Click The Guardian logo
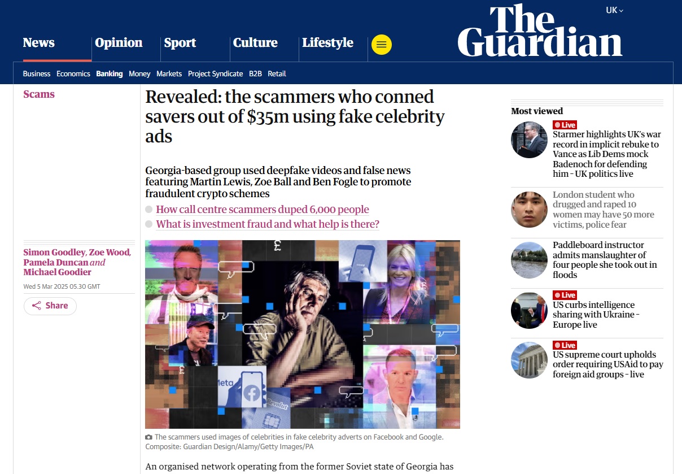 click(x=540, y=31)
